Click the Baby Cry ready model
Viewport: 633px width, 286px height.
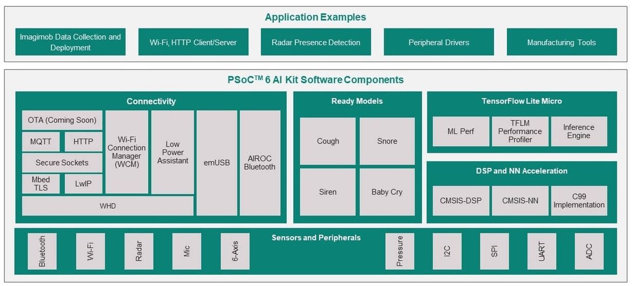387,192
